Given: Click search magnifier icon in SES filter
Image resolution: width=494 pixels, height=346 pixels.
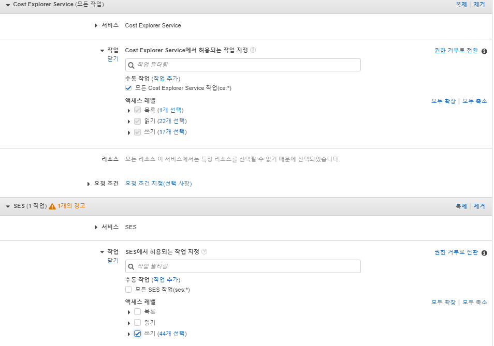Looking at the screenshot, I should pyautogui.click(x=132, y=267).
